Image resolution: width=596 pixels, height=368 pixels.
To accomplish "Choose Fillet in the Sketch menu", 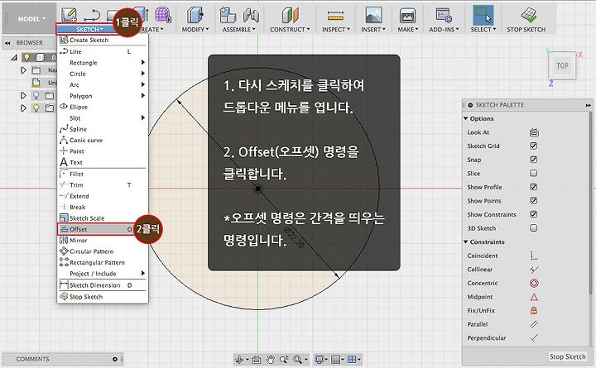I will [103, 174].
